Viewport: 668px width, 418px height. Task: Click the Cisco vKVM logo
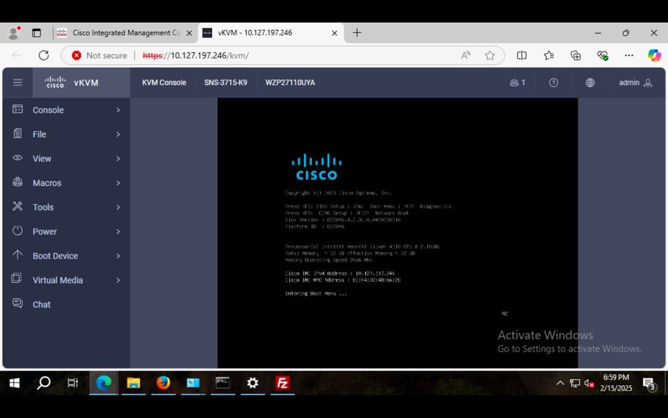point(71,82)
